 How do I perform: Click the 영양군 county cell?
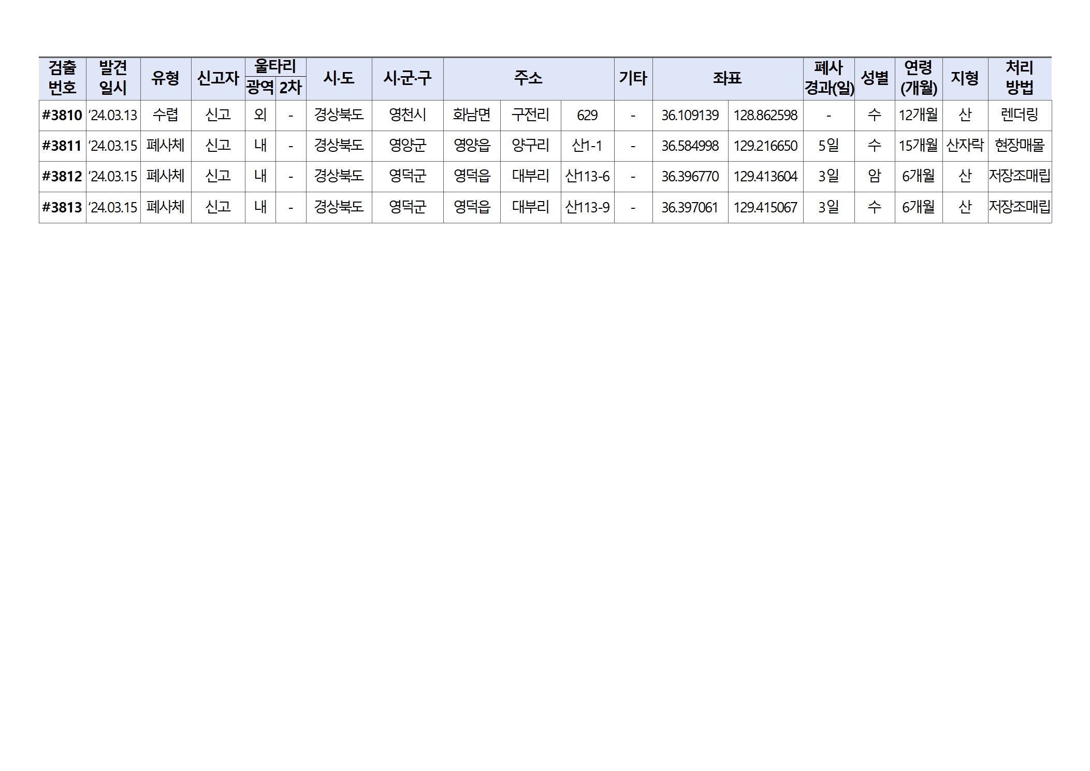pos(407,146)
